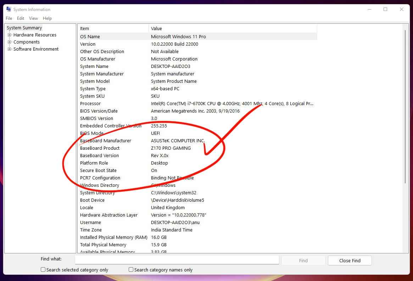
Task: Open the File menu
Action: click(x=9, y=18)
